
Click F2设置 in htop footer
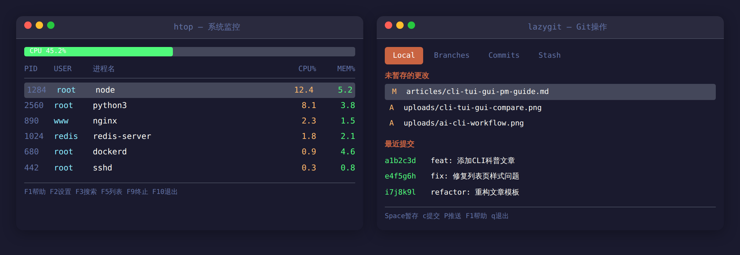(61, 192)
